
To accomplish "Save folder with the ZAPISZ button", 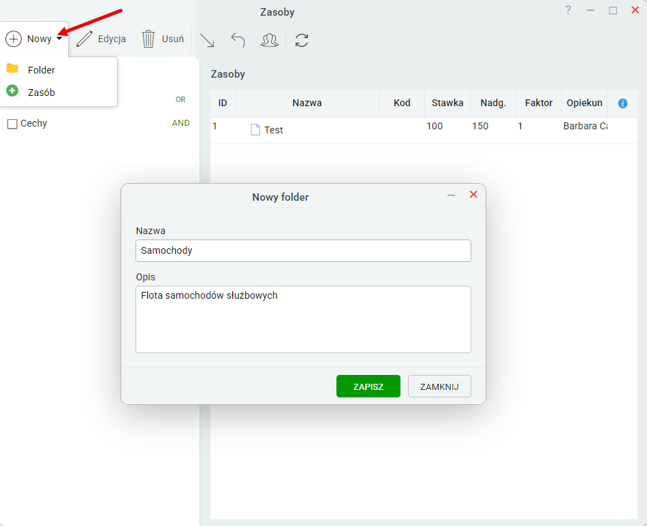I will coord(368,387).
